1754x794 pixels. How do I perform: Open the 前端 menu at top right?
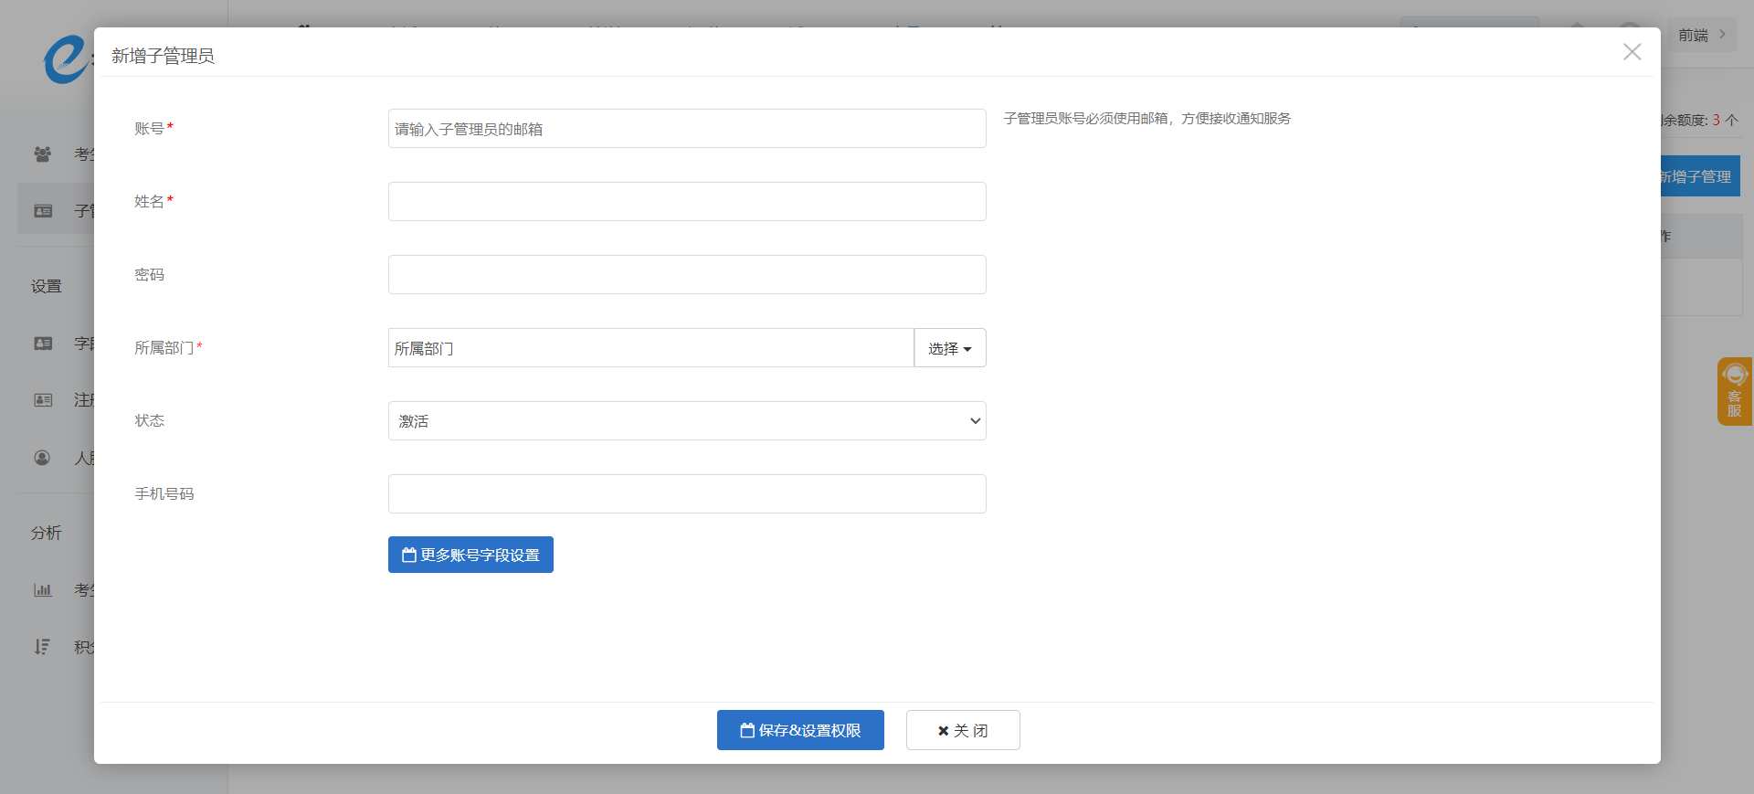(x=1701, y=35)
